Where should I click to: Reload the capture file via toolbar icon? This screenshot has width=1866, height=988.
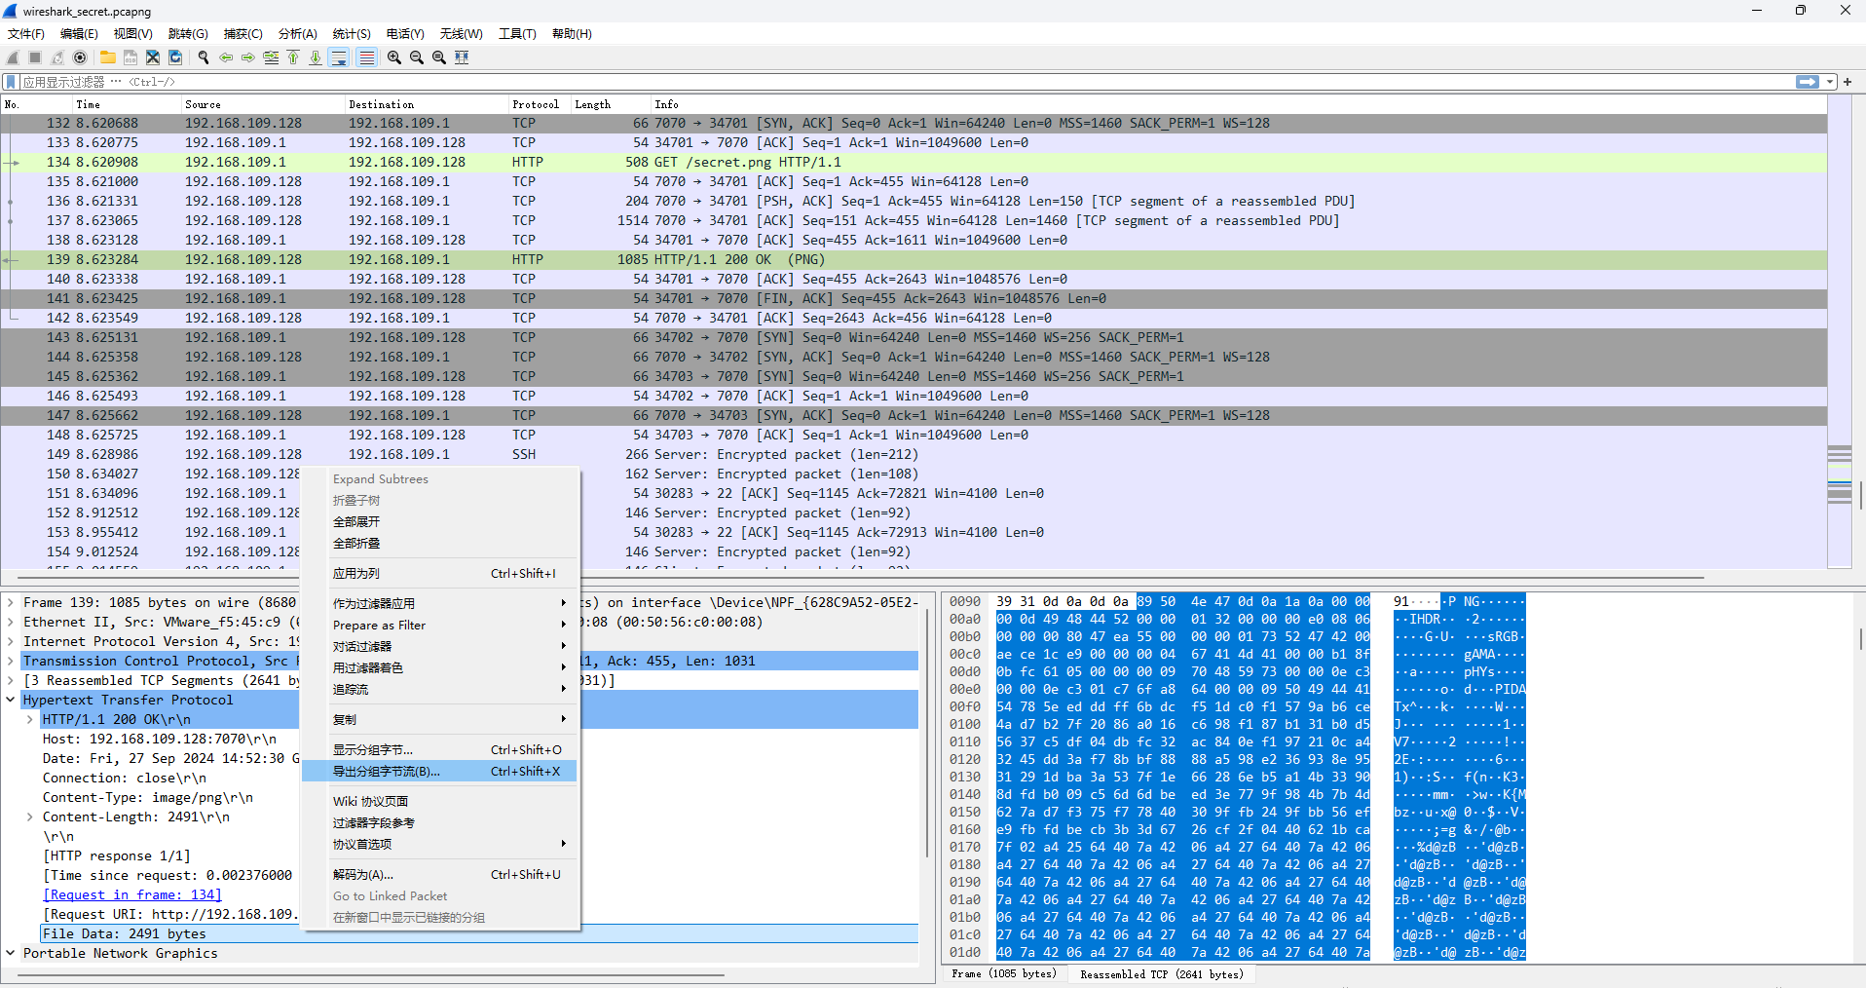[175, 57]
